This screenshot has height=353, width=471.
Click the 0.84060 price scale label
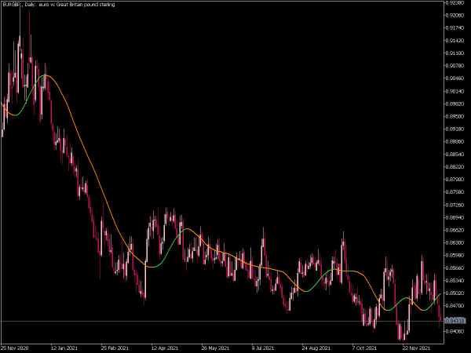(455, 331)
